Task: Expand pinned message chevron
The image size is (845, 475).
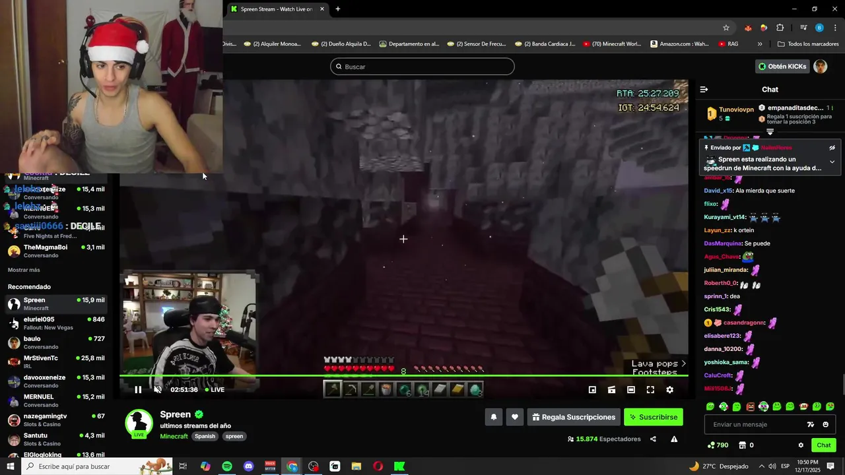Action: coord(832,162)
